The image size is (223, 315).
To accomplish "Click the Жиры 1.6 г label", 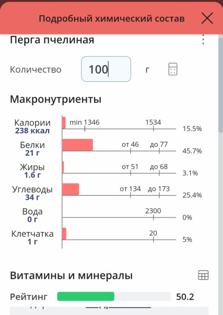I will pyautogui.click(x=32, y=171).
